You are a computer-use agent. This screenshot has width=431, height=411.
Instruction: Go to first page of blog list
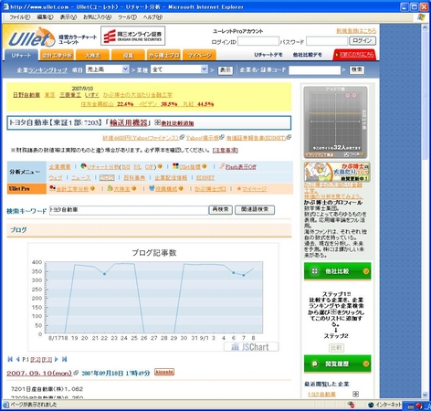(10, 359)
